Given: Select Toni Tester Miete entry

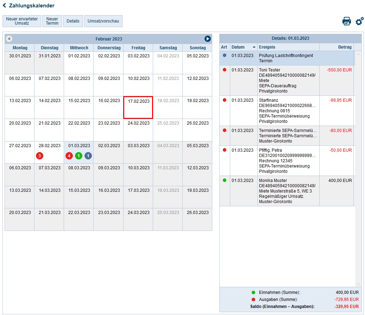Looking at the screenshot, I should point(287,80).
